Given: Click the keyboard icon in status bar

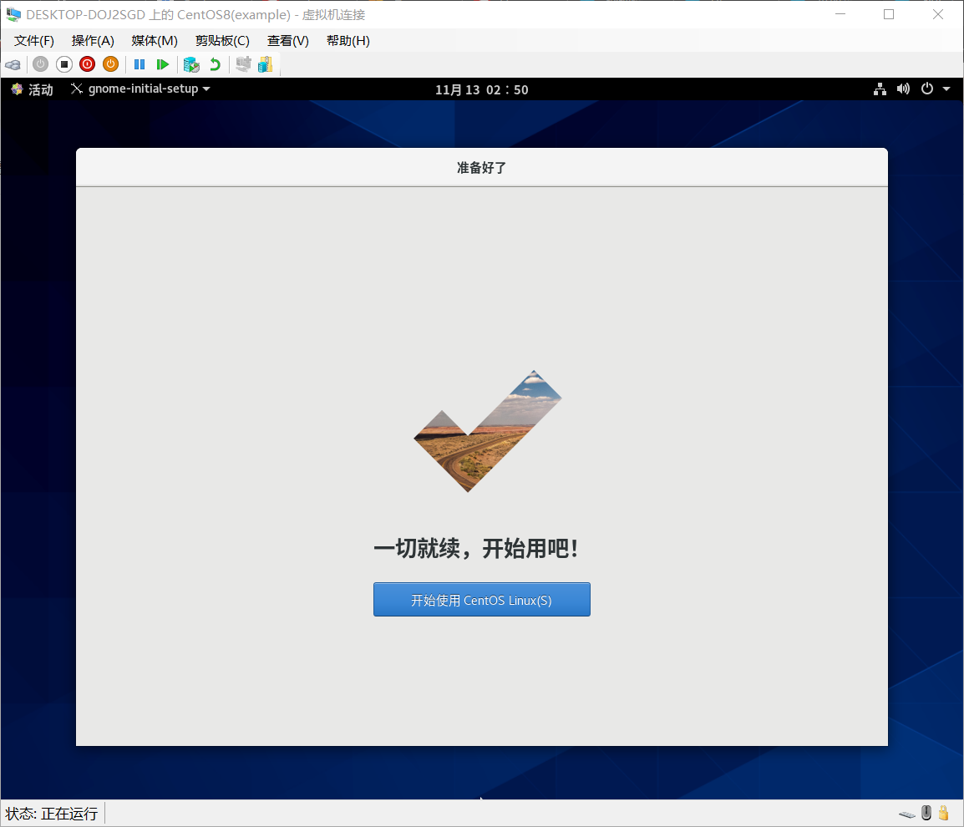Looking at the screenshot, I should (x=907, y=814).
